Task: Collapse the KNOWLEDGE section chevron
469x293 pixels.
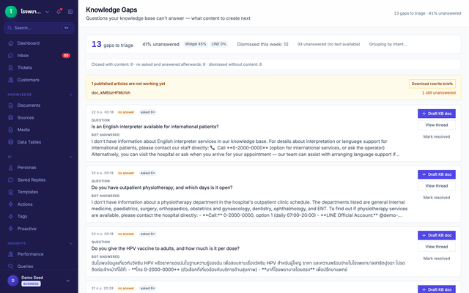Action: point(71,94)
